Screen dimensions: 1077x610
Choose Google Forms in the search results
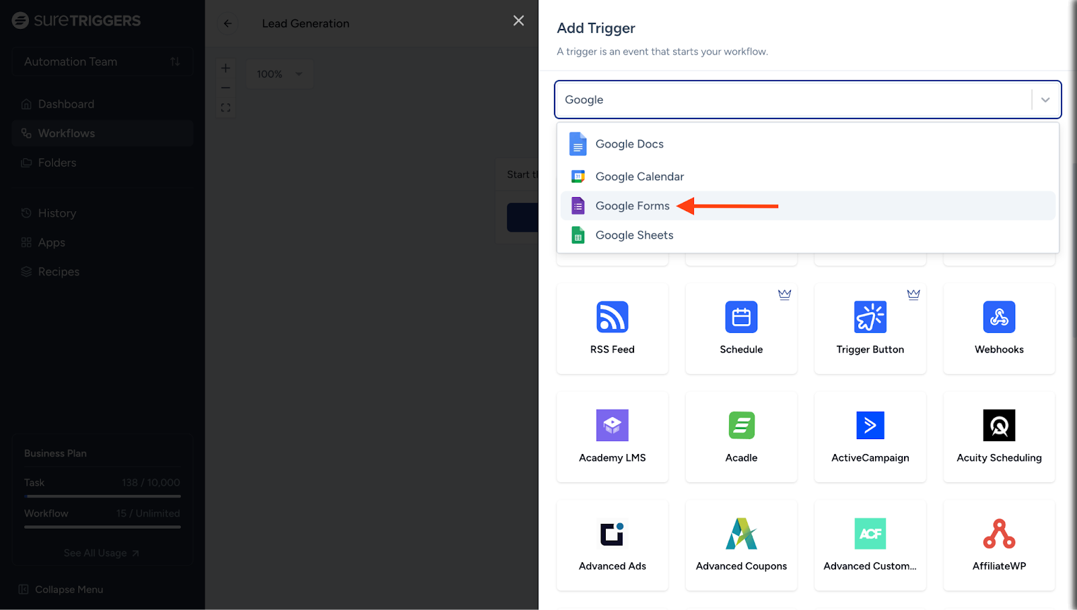point(808,206)
